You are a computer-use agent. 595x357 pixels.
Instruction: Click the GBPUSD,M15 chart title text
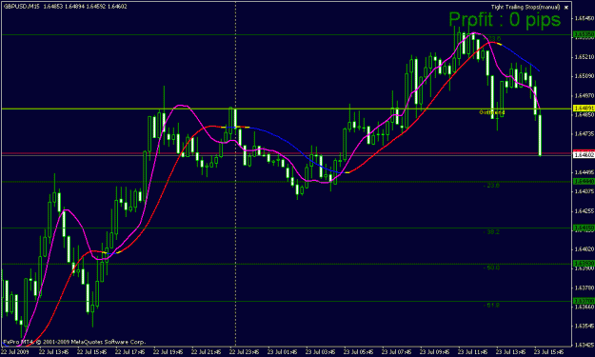[21, 7]
